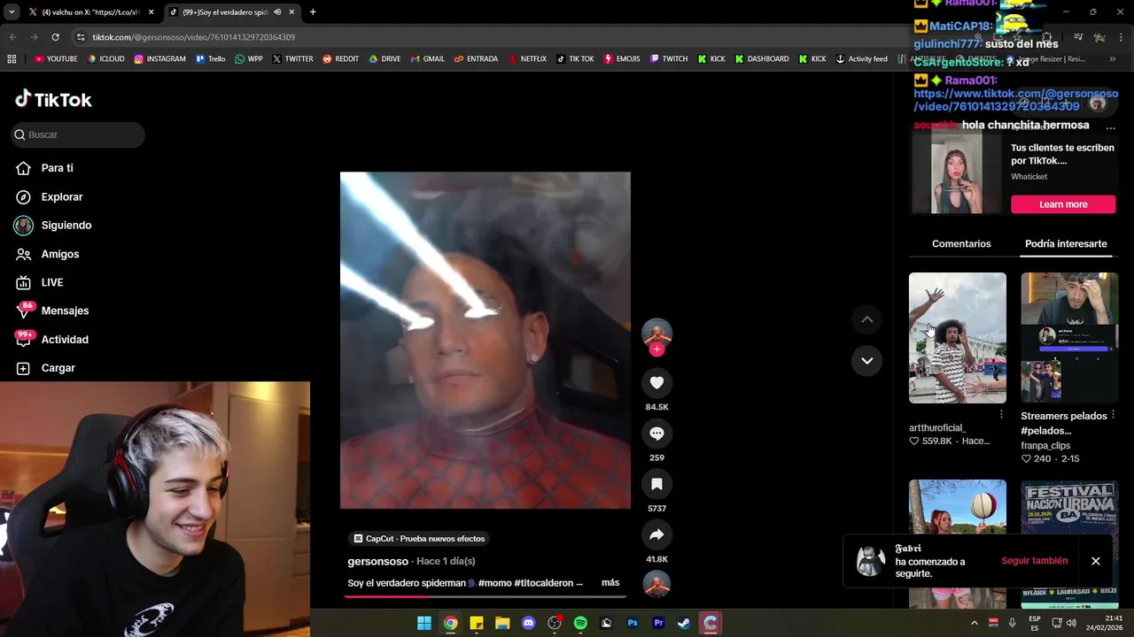
Task: Open Activity feed bookmark
Action: tap(861, 59)
